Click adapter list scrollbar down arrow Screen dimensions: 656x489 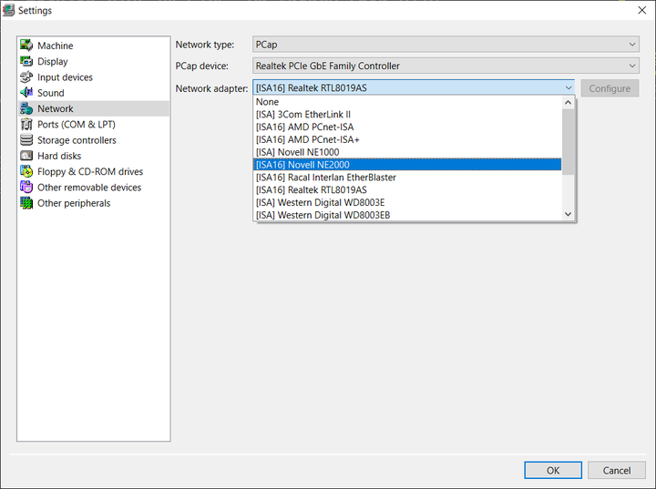tap(569, 214)
